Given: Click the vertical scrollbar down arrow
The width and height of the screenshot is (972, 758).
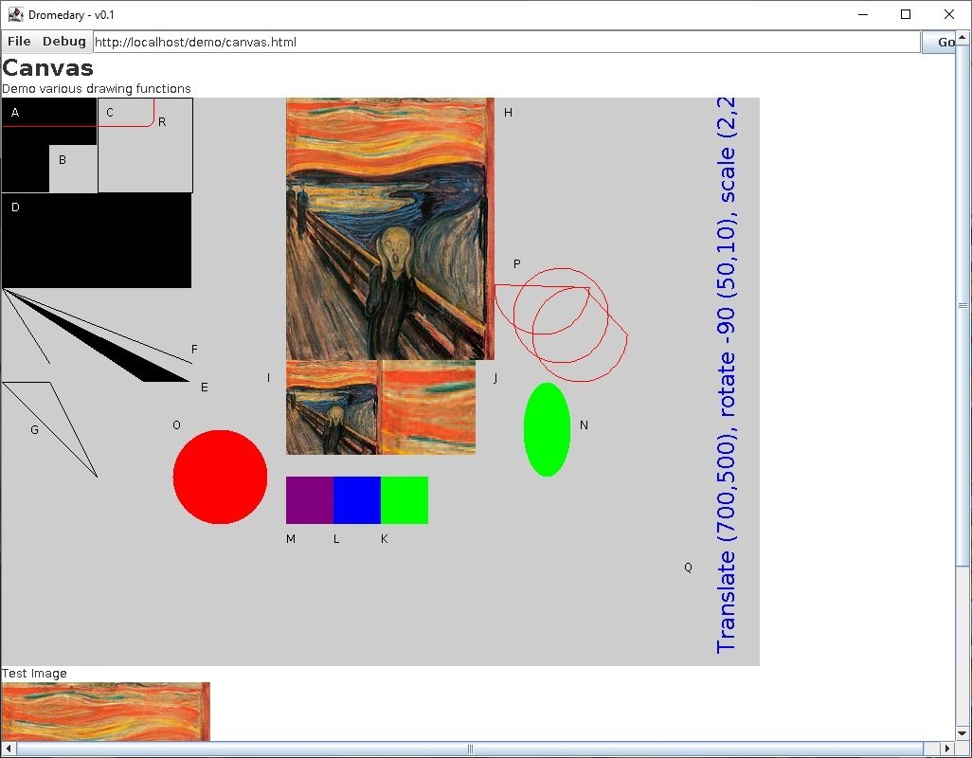Looking at the screenshot, I should point(963,733).
